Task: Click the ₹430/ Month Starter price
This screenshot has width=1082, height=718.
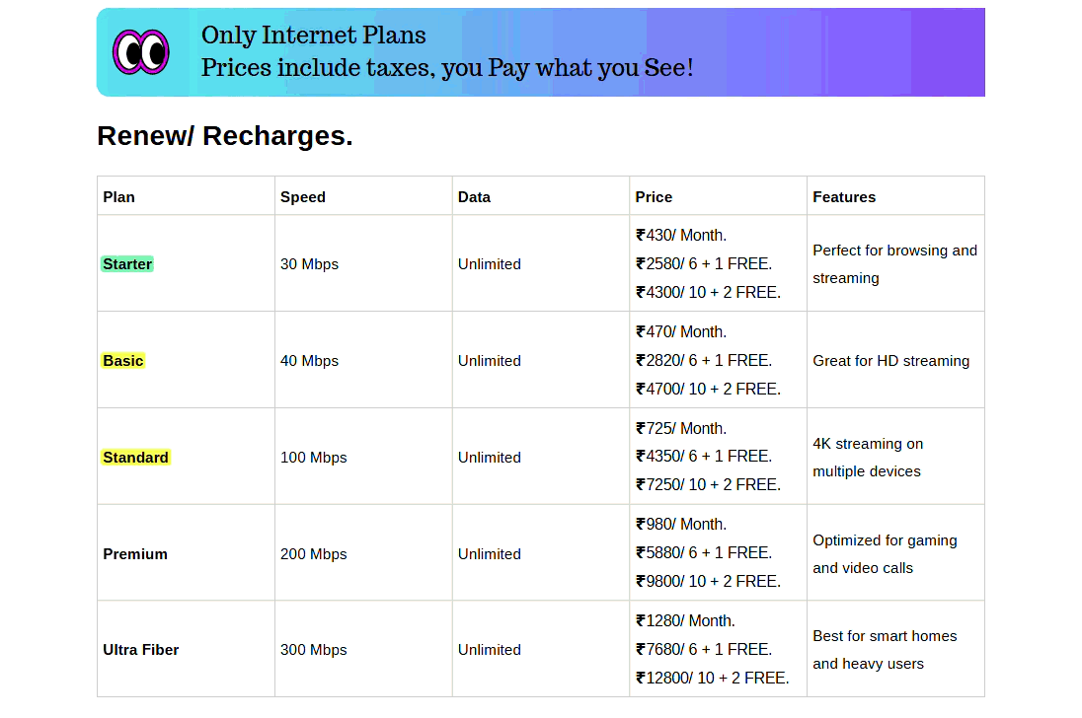Action: point(681,236)
